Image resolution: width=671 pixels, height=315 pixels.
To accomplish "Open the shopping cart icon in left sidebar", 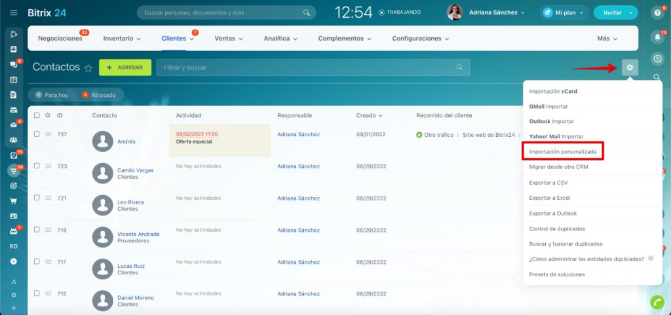I will (x=14, y=201).
